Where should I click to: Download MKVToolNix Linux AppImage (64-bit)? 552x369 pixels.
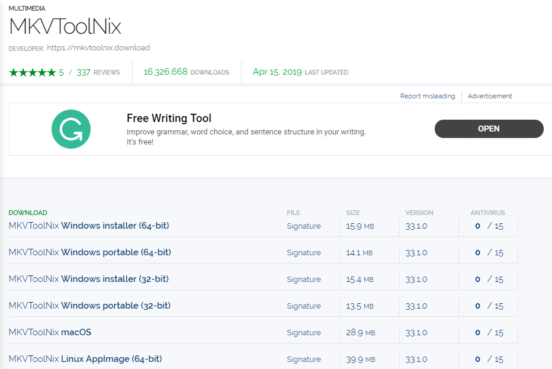85,359
